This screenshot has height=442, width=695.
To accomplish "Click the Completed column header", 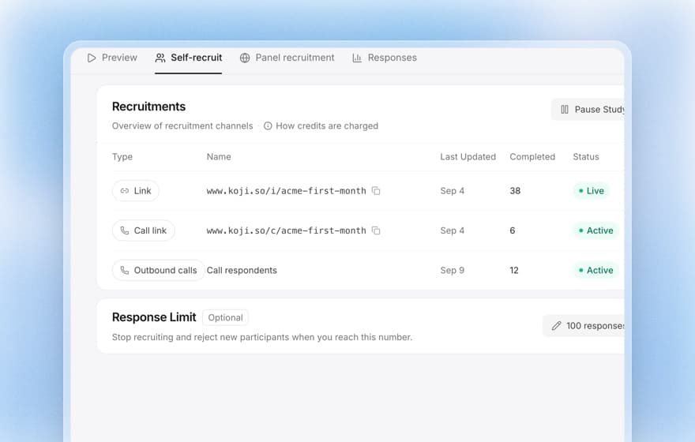I will tap(532, 157).
